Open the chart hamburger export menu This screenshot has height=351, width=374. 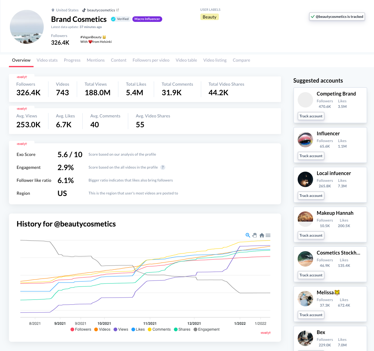268,235
